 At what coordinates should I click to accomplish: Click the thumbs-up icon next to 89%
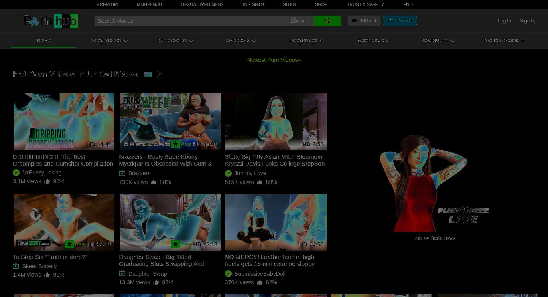point(260,182)
